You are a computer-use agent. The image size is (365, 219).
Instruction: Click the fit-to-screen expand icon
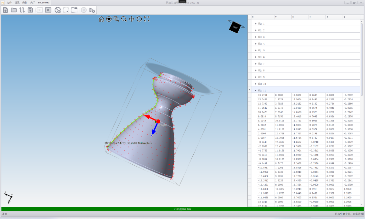(x=147, y=19)
